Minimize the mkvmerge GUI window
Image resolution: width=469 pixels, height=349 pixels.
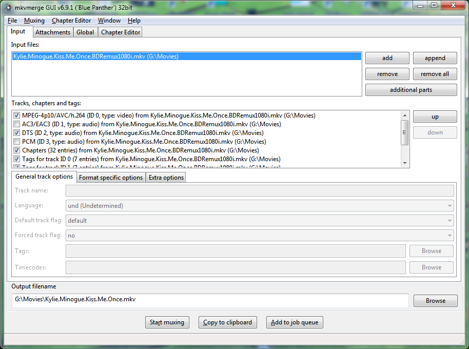click(x=420, y=5)
